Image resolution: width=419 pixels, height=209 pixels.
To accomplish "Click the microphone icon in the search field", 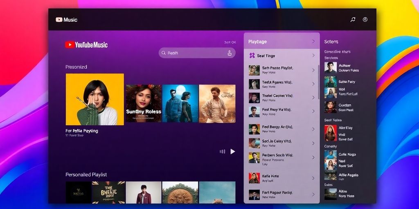I will click(x=230, y=53).
